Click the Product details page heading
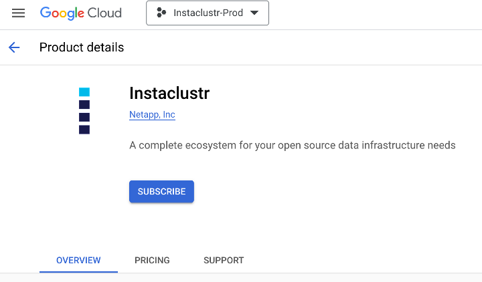This screenshot has height=282, width=482. coord(82,47)
